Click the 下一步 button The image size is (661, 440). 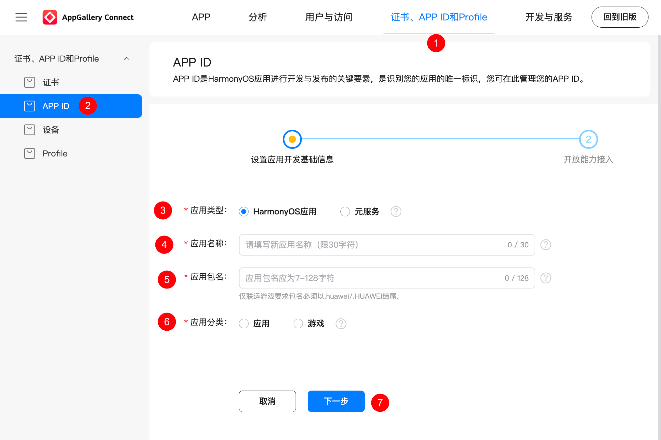(336, 401)
